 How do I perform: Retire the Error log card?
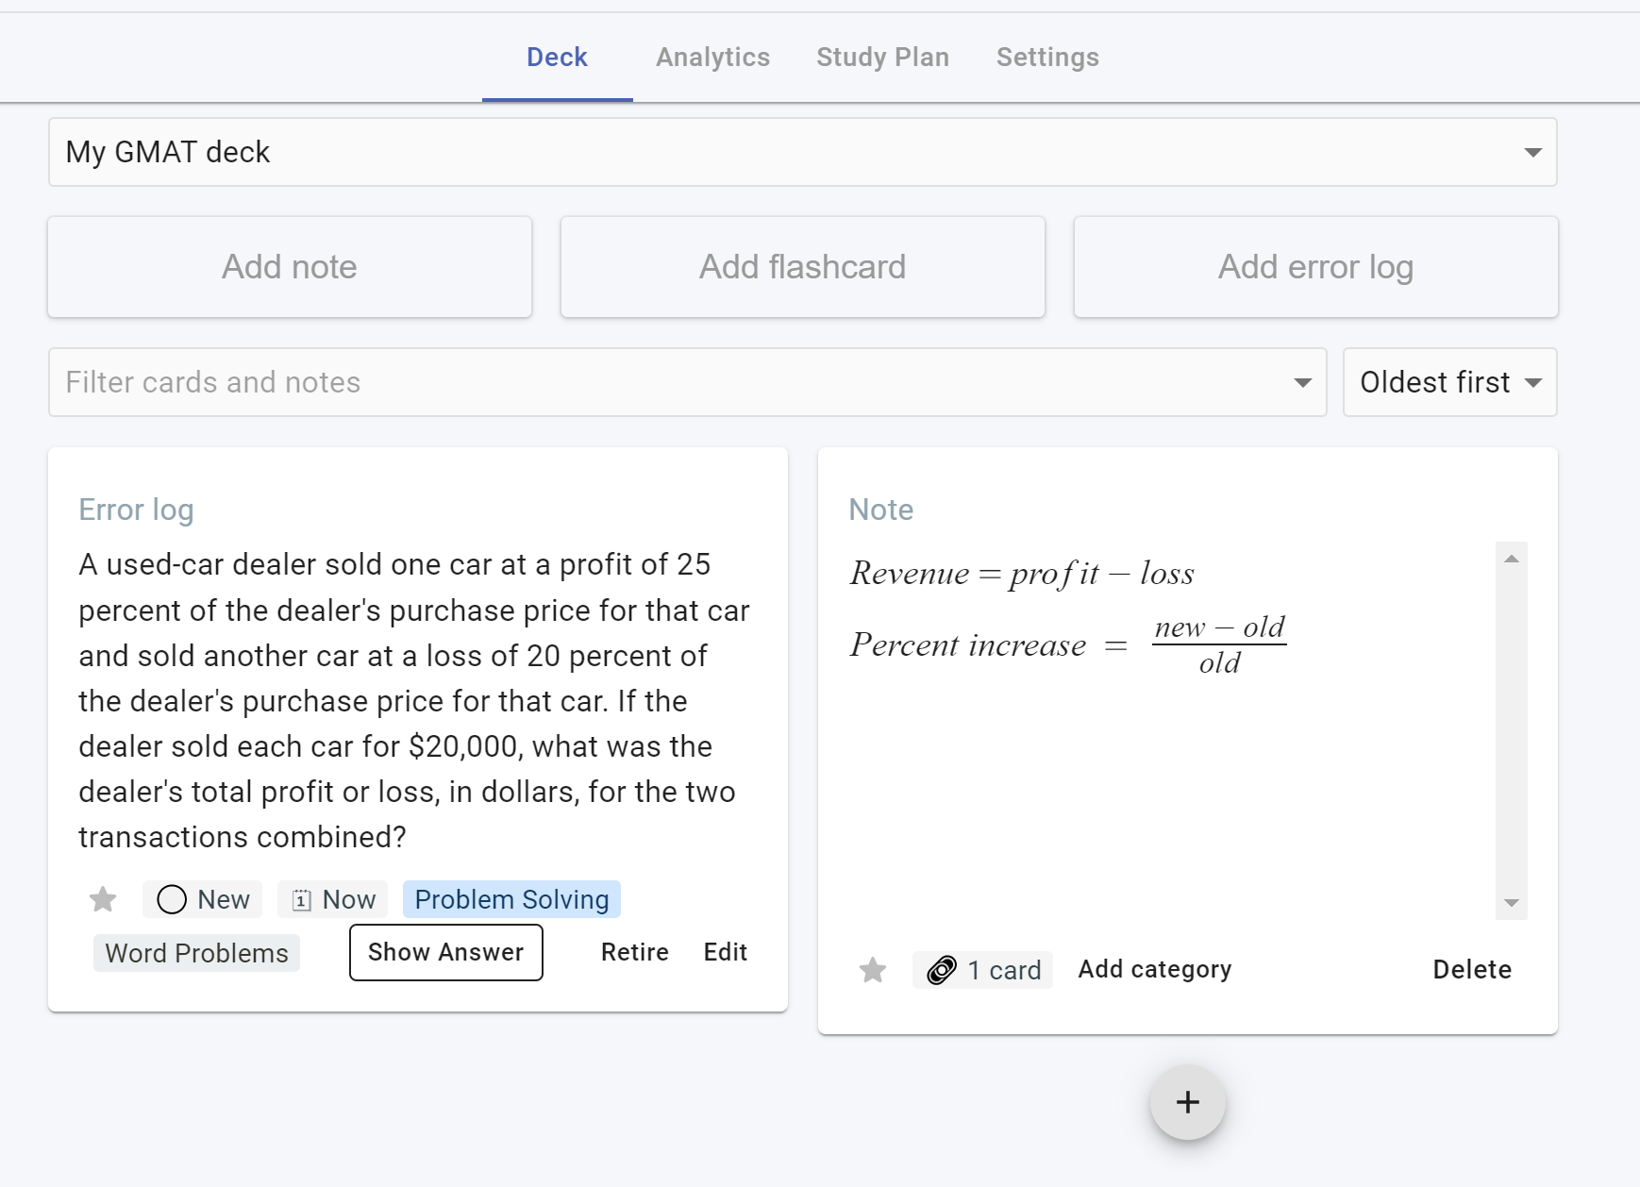coord(635,952)
